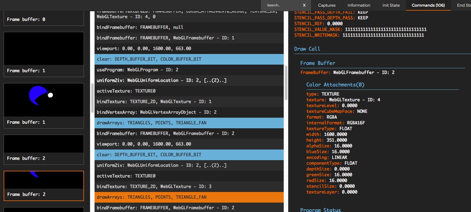Click the 'Draw Call' section header
Screen dimensions: 471x212
307,49
